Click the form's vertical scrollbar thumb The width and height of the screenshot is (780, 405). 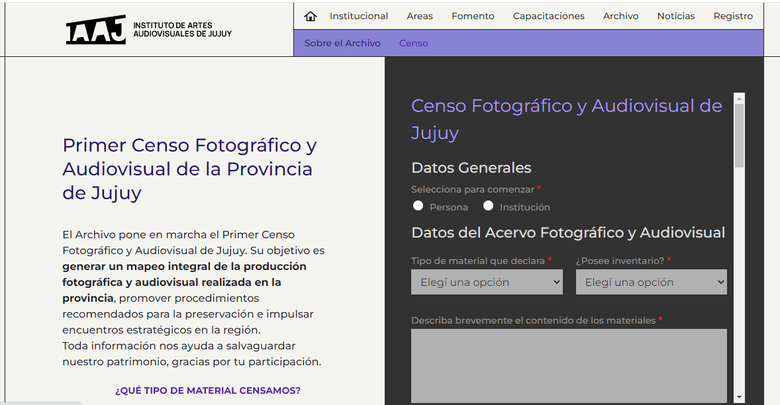[740, 136]
